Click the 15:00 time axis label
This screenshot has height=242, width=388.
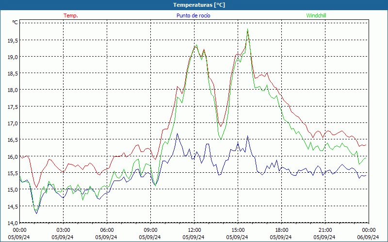[238, 230]
